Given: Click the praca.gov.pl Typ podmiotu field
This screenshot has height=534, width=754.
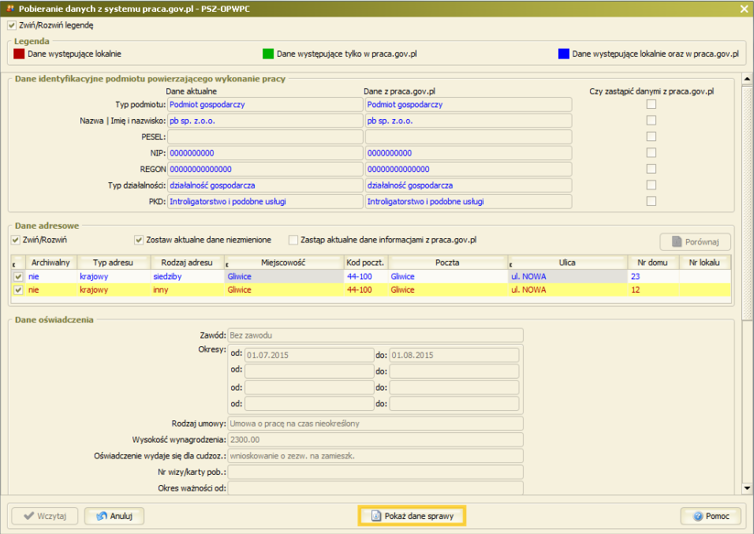Looking at the screenshot, I should click(x=468, y=104).
